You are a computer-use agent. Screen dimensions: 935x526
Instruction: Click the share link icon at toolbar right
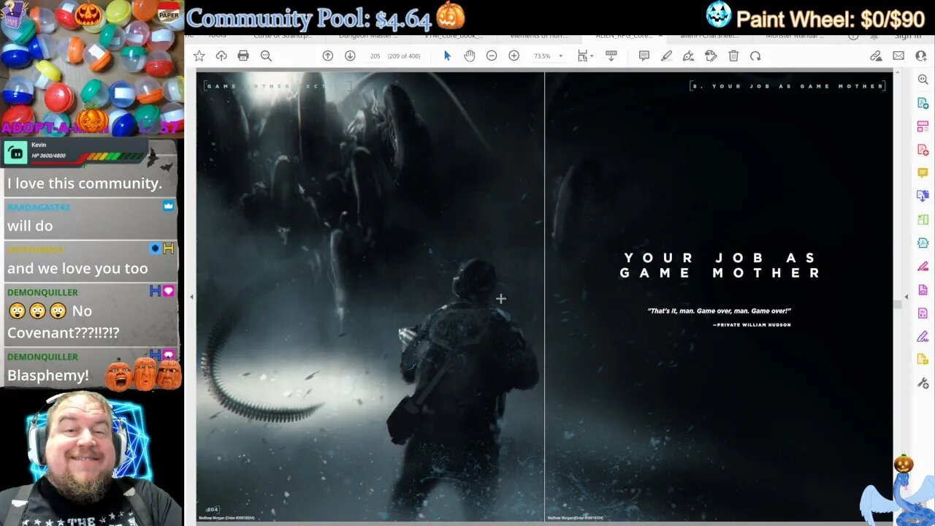coord(876,56)
